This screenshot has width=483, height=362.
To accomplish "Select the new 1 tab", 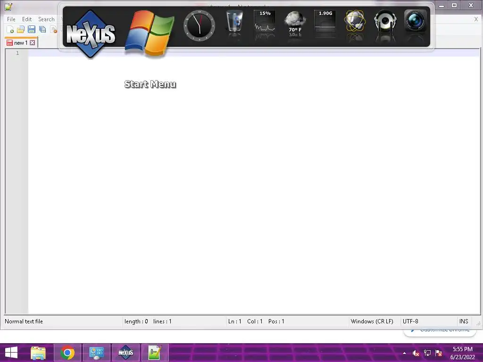I will [x=21, y=43].
